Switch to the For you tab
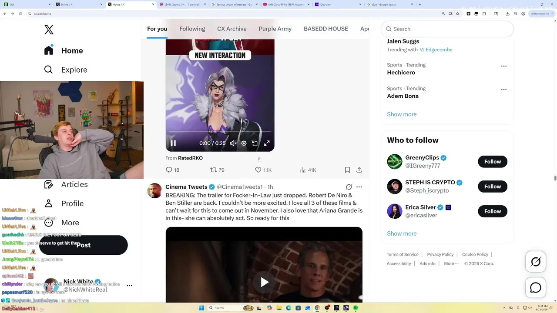Viewport: 557px width, 313px height. tap(157, 29)
